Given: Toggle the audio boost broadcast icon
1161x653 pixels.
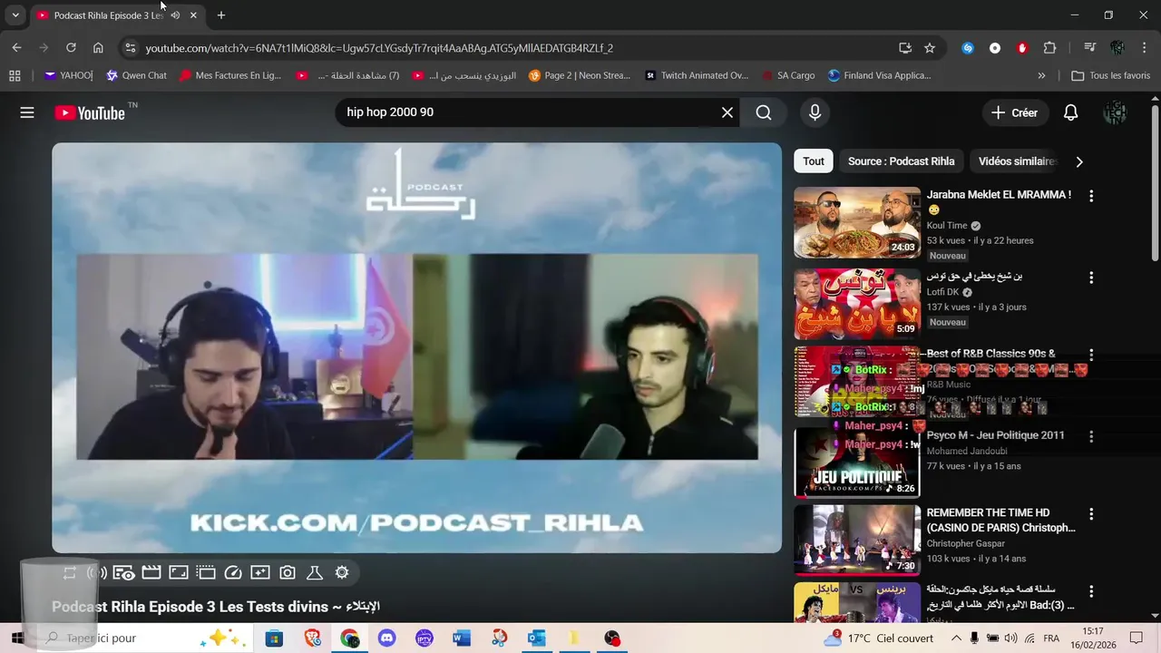Looking at the screenshot, I should click(97, 572).
